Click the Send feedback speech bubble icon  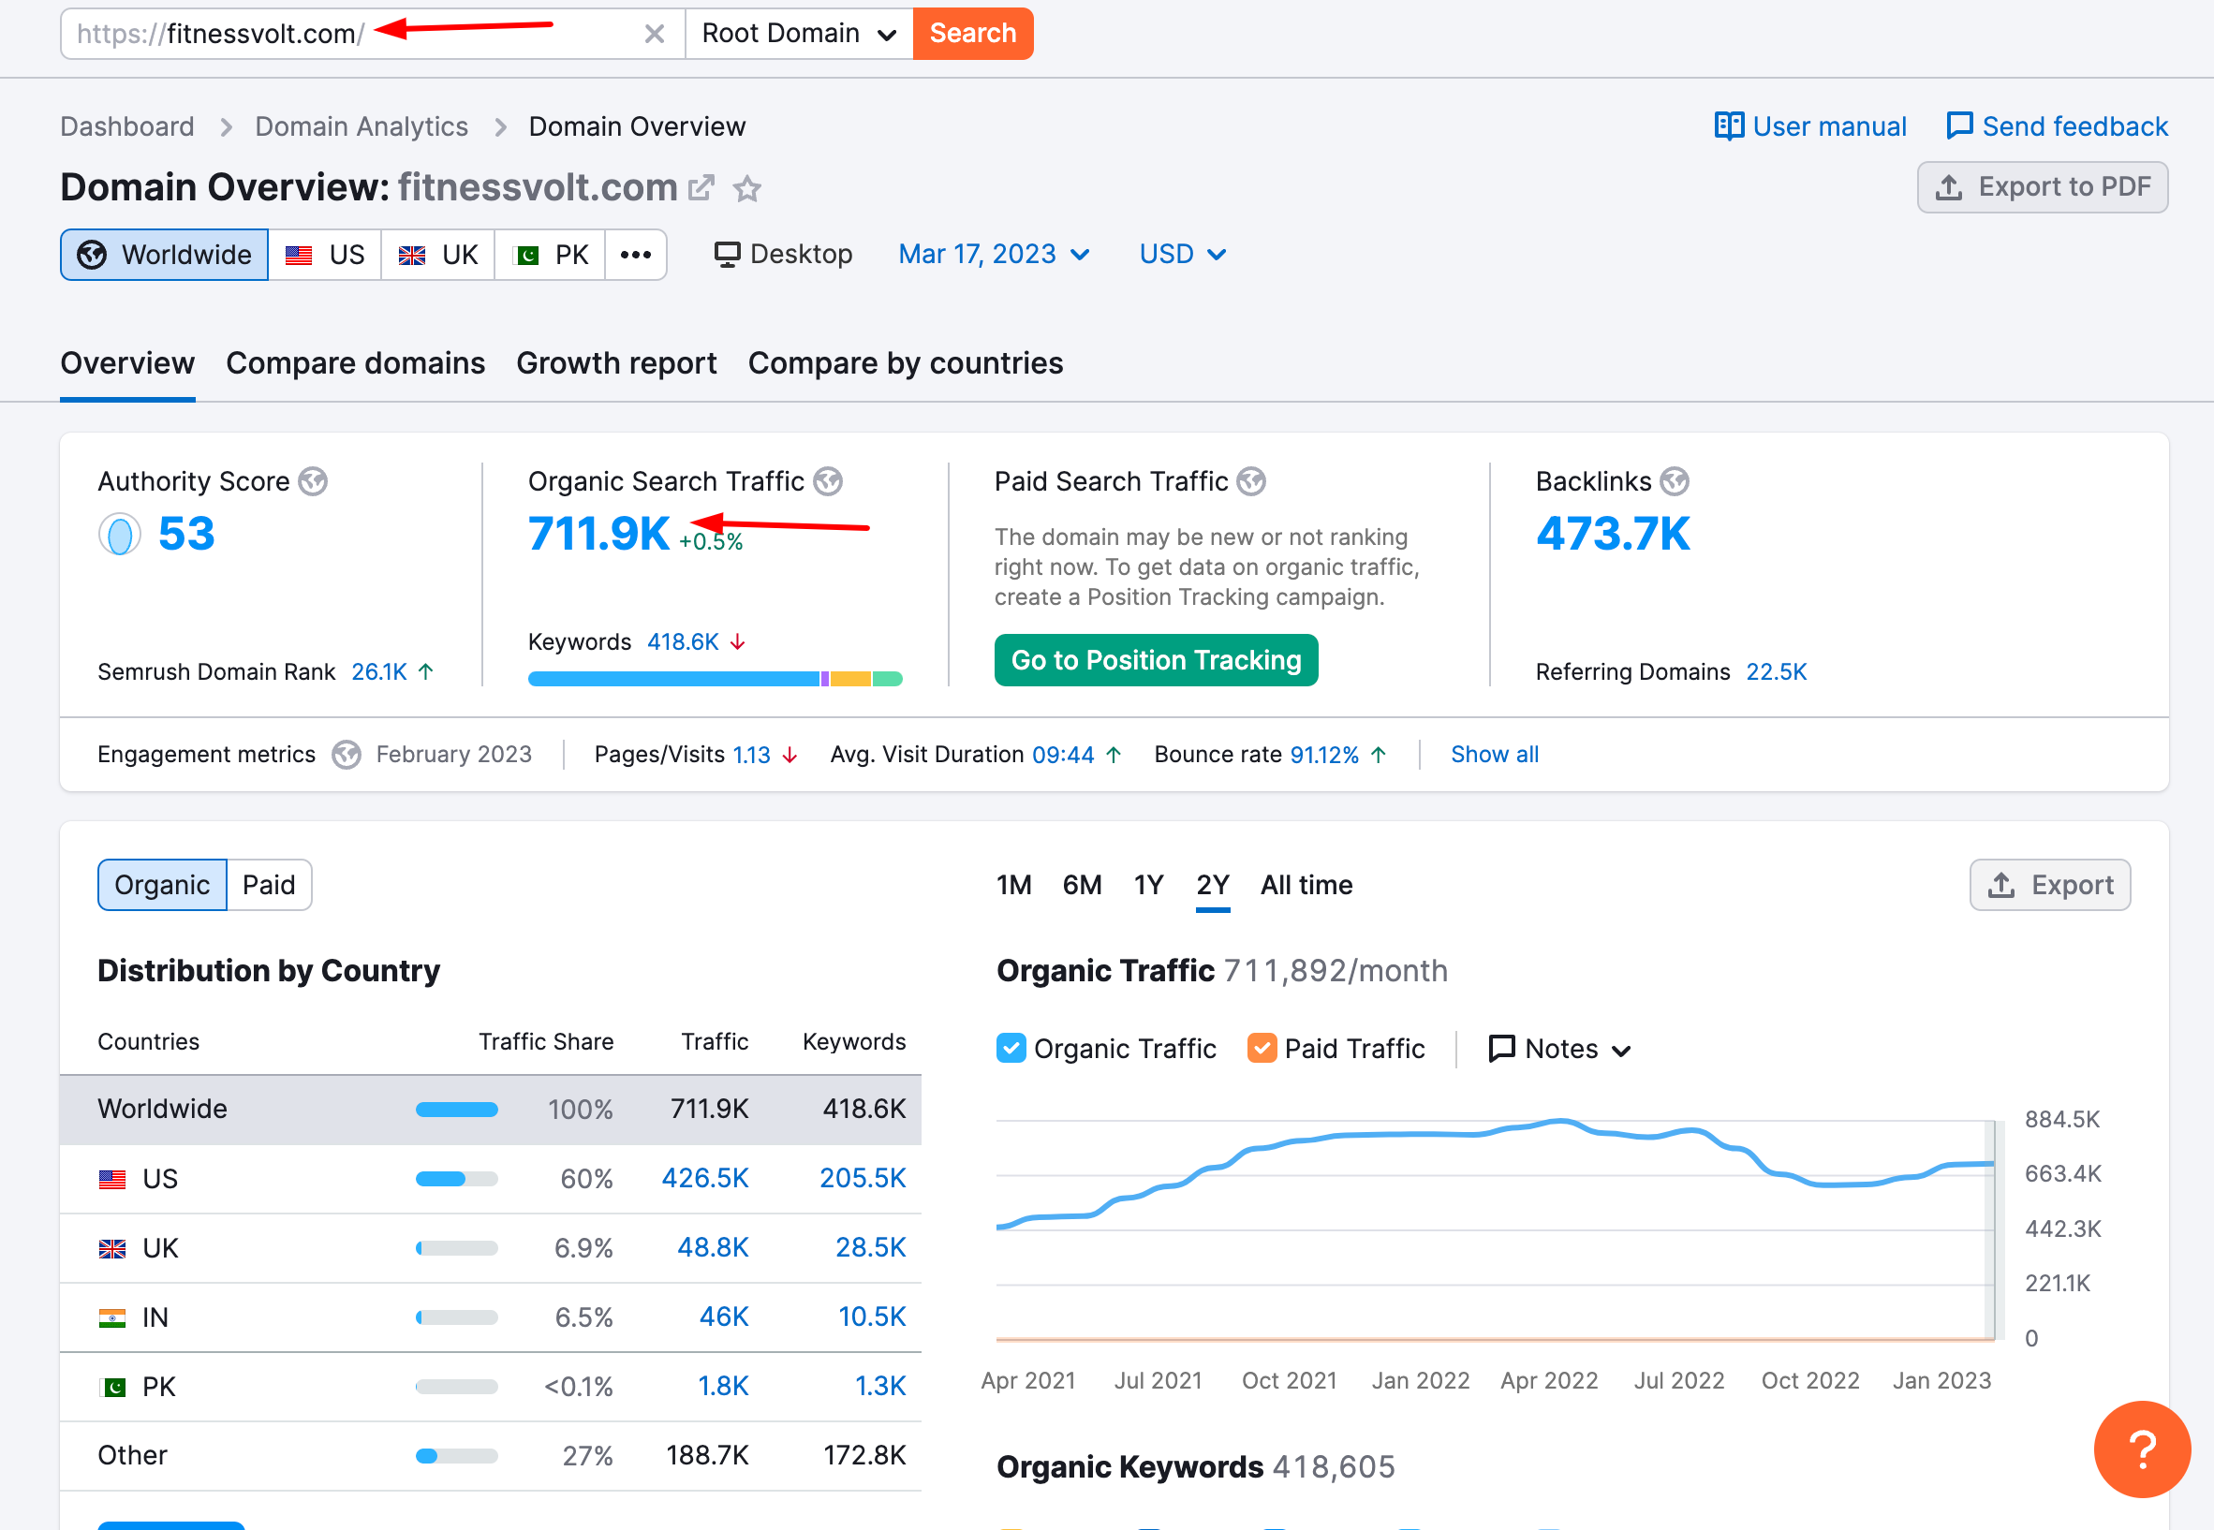click(x=1959, y=126)
